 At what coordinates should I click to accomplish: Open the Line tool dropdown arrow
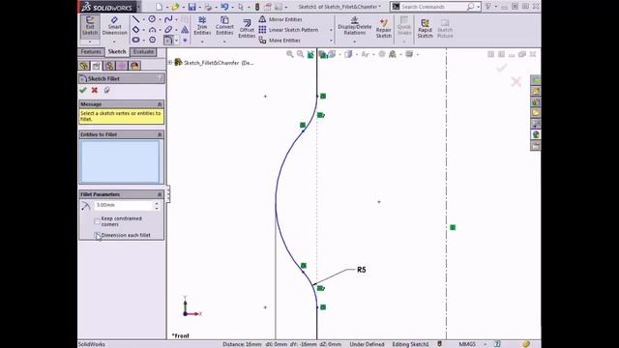point(143,19)
